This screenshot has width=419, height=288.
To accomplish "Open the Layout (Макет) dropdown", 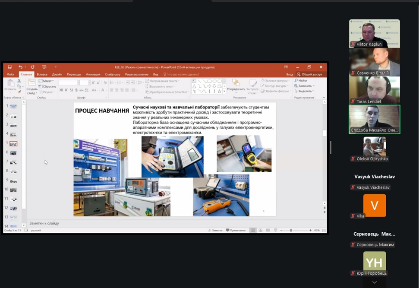I will tap(47, 81).
